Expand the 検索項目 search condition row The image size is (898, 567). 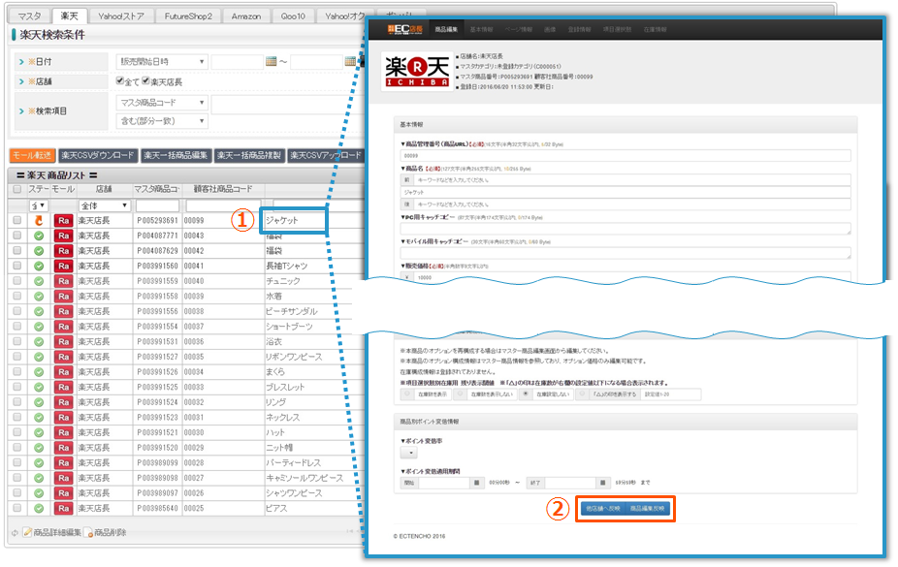pos(21,111)
